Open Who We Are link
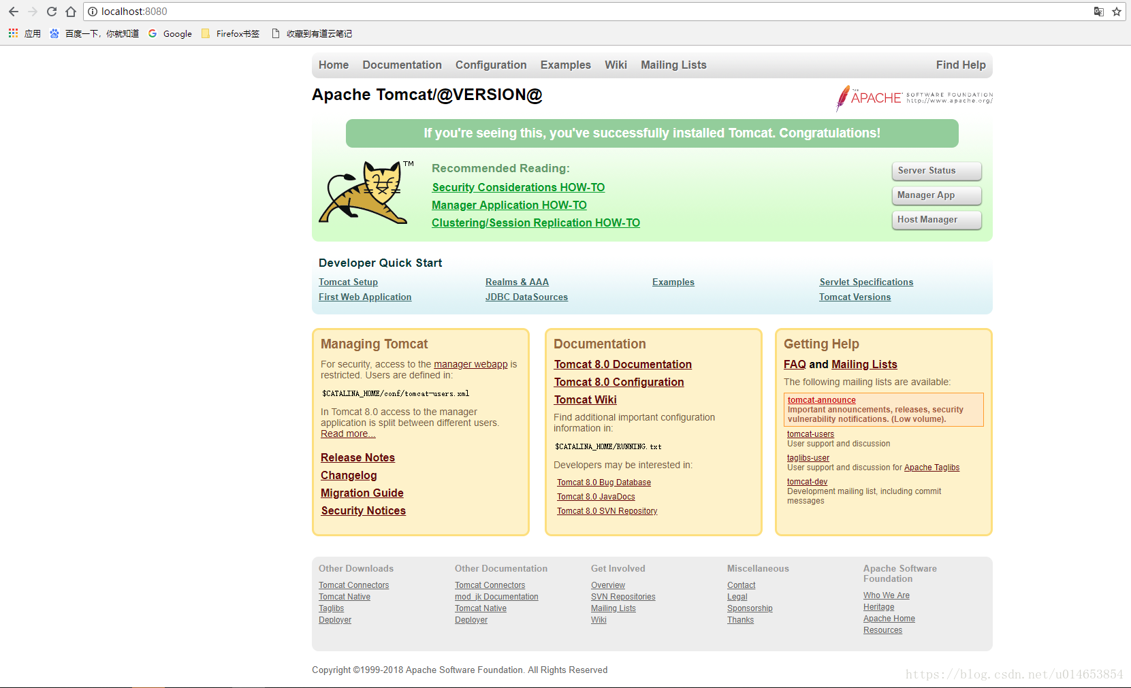The width and height of the screenshot is (1131, 688). [x=887, y=595]
